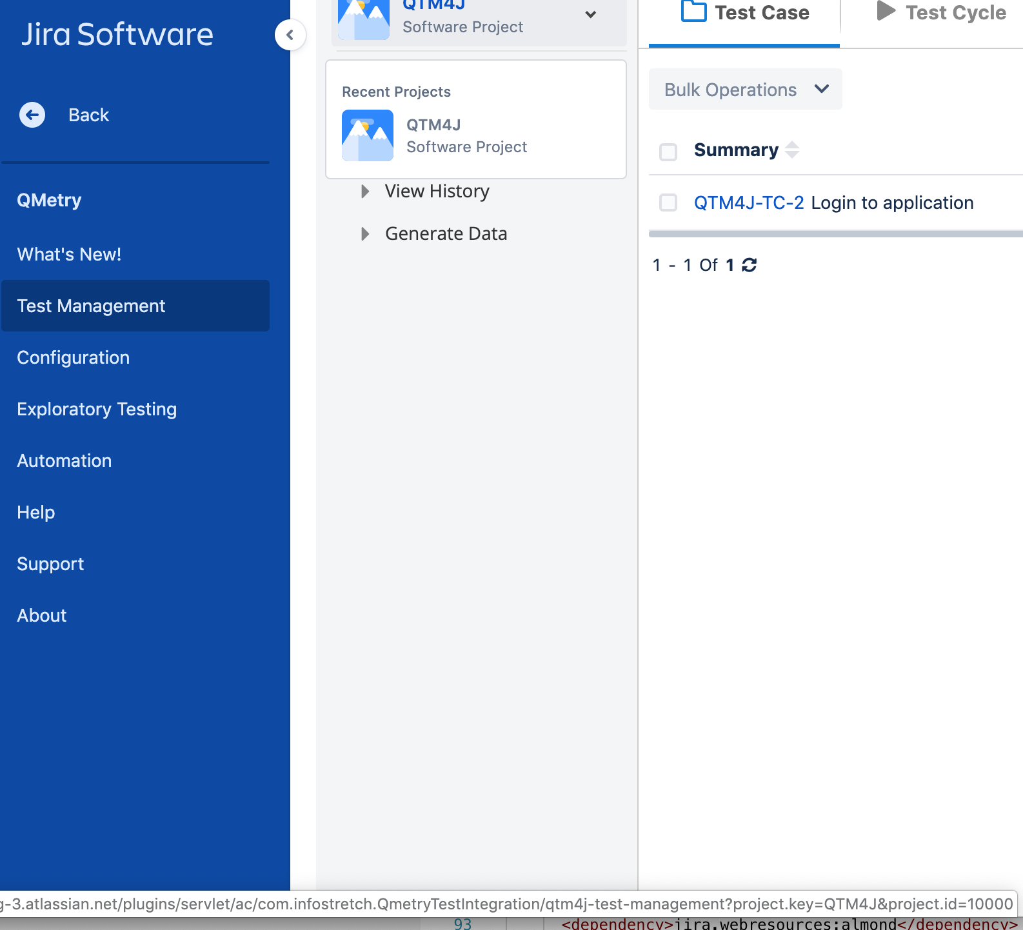The height and width of the screenshot is (930, 1023).
Task: Click Jira Software logo title
Action: (x=117, y=34)
